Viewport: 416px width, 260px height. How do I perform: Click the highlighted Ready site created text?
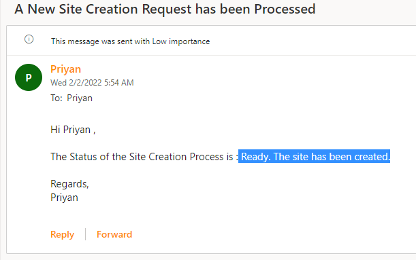[x=314, y=157]
